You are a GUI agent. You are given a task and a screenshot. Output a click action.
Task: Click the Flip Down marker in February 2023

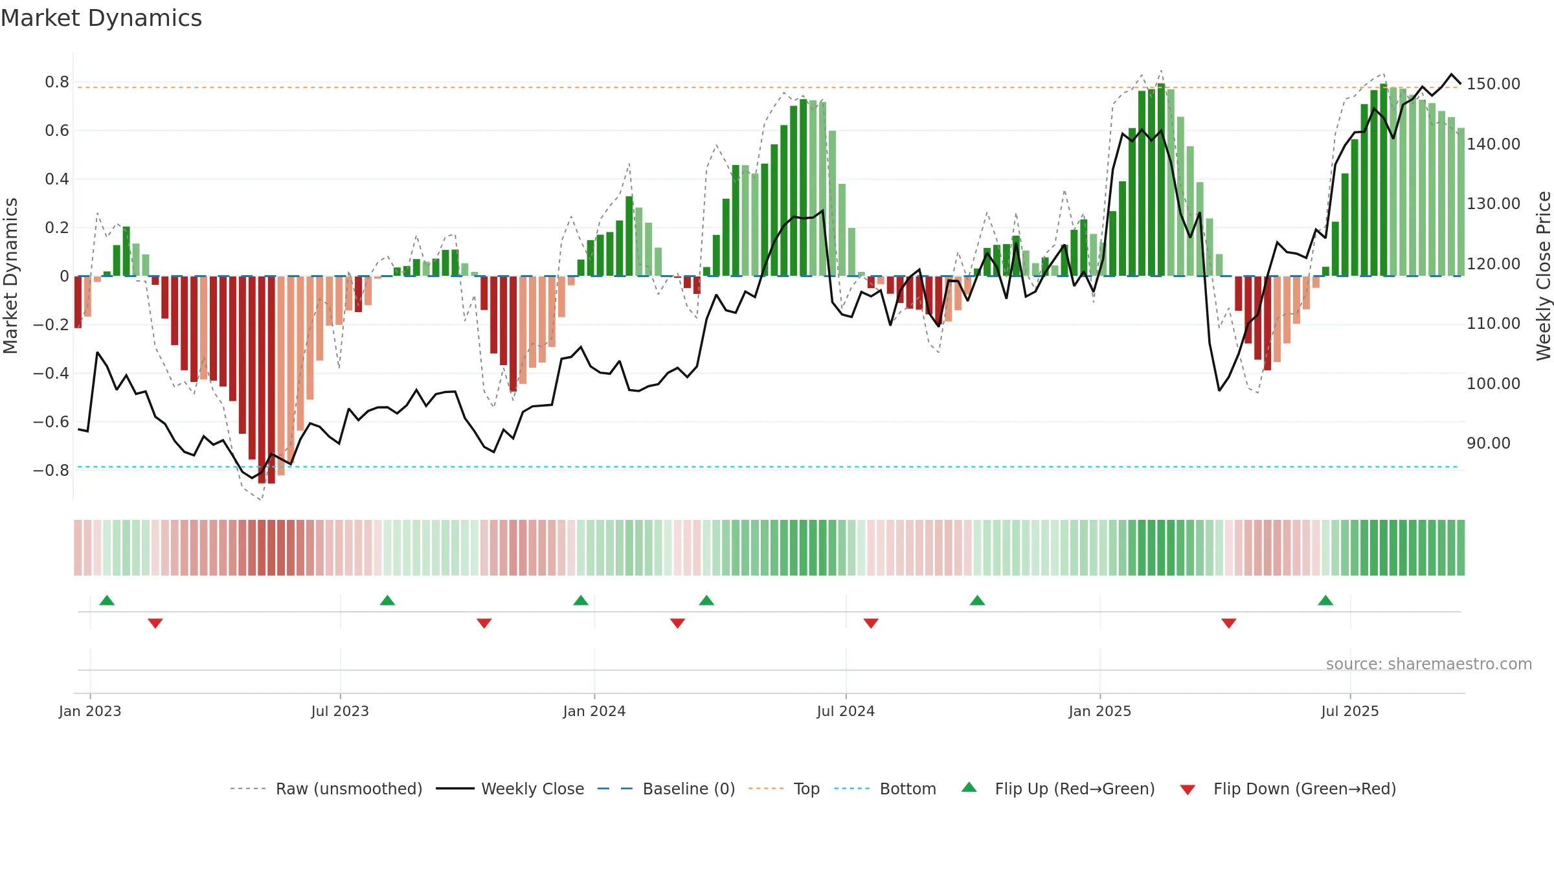click(x=155, y=623)
